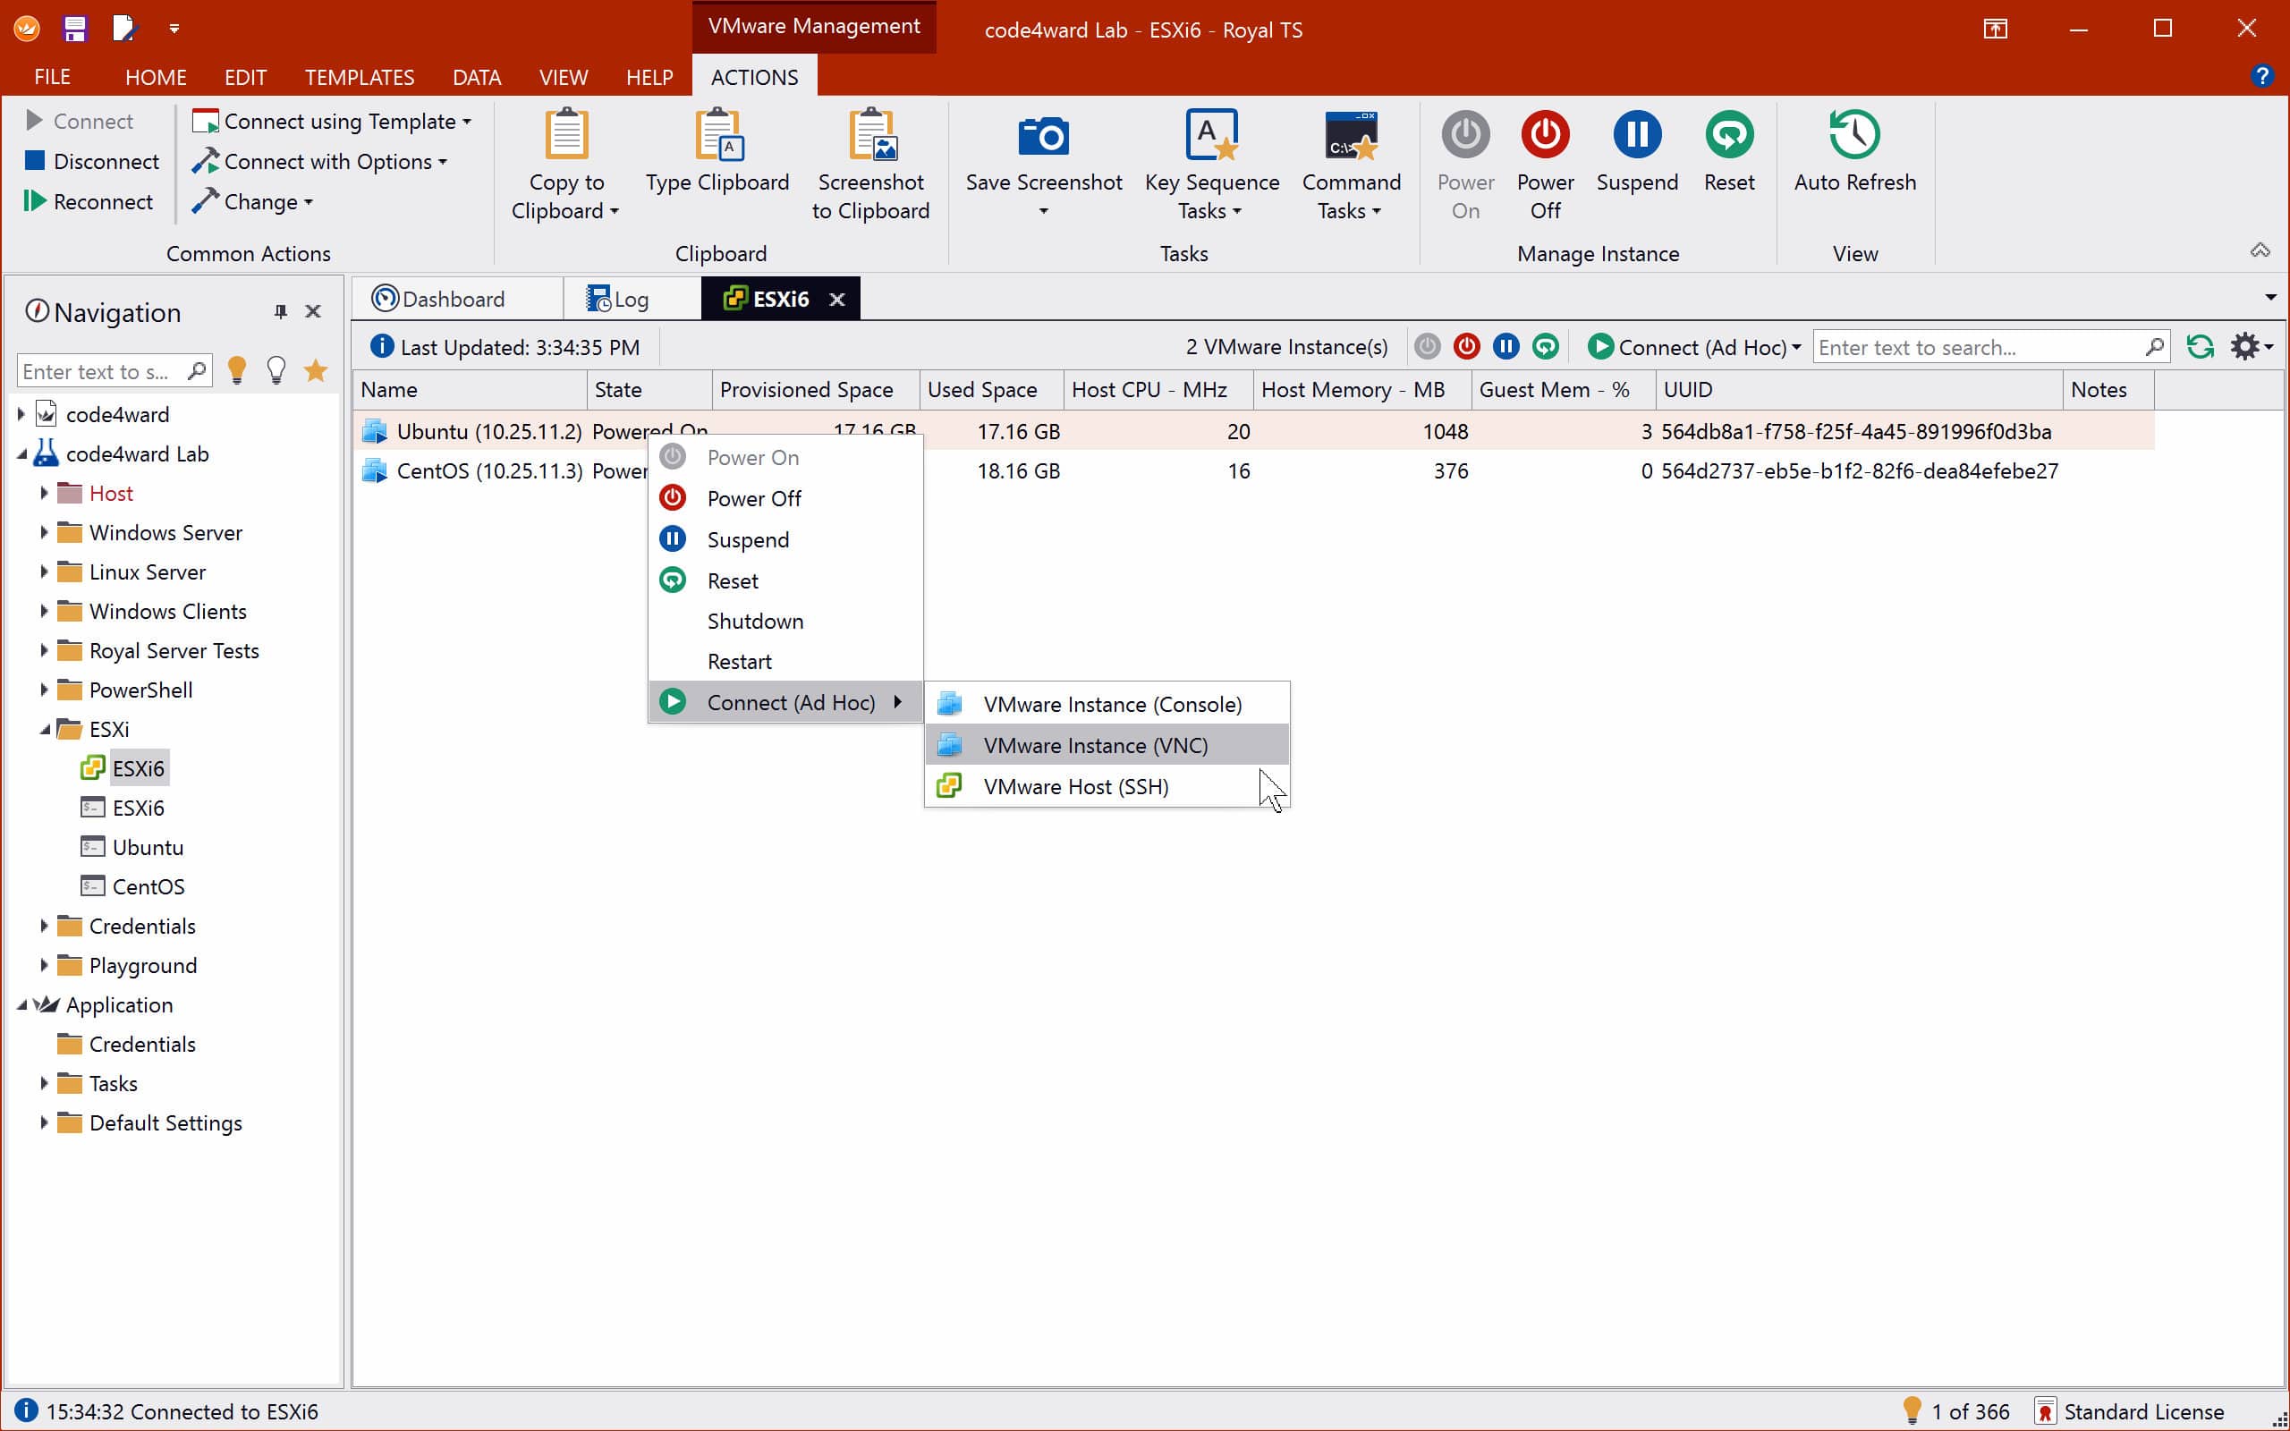Collapse the ribbon with the chevron
Screen dimensions: 2290x1431
coord(2260,250)
